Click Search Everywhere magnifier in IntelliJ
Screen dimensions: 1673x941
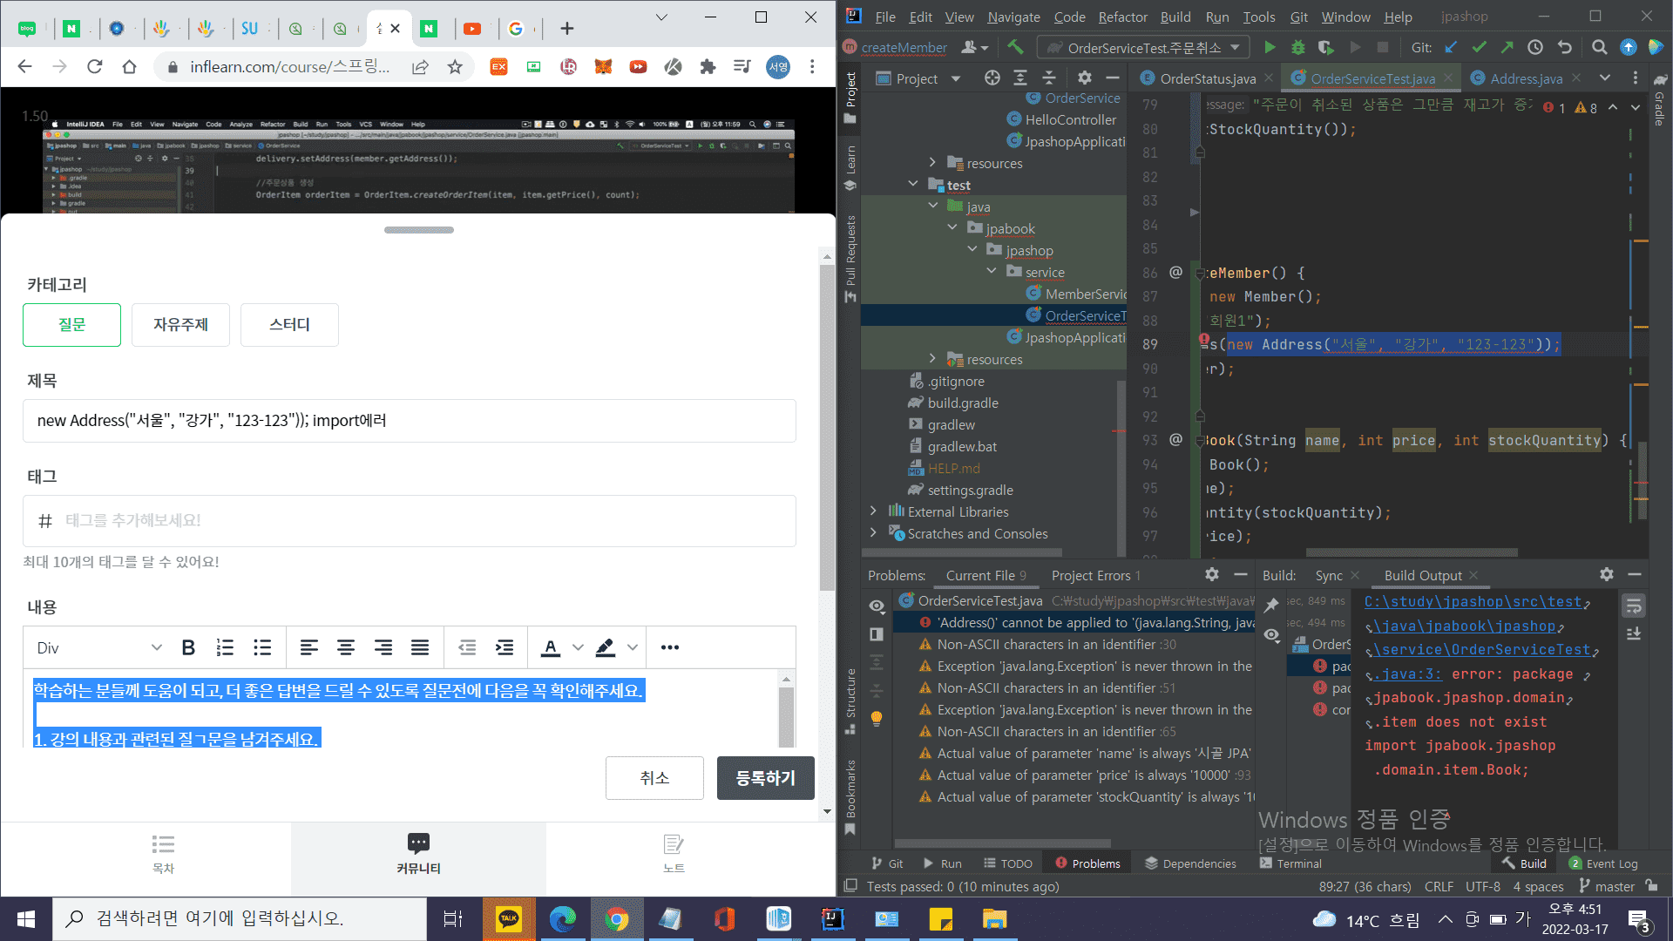pos(1599,48)
